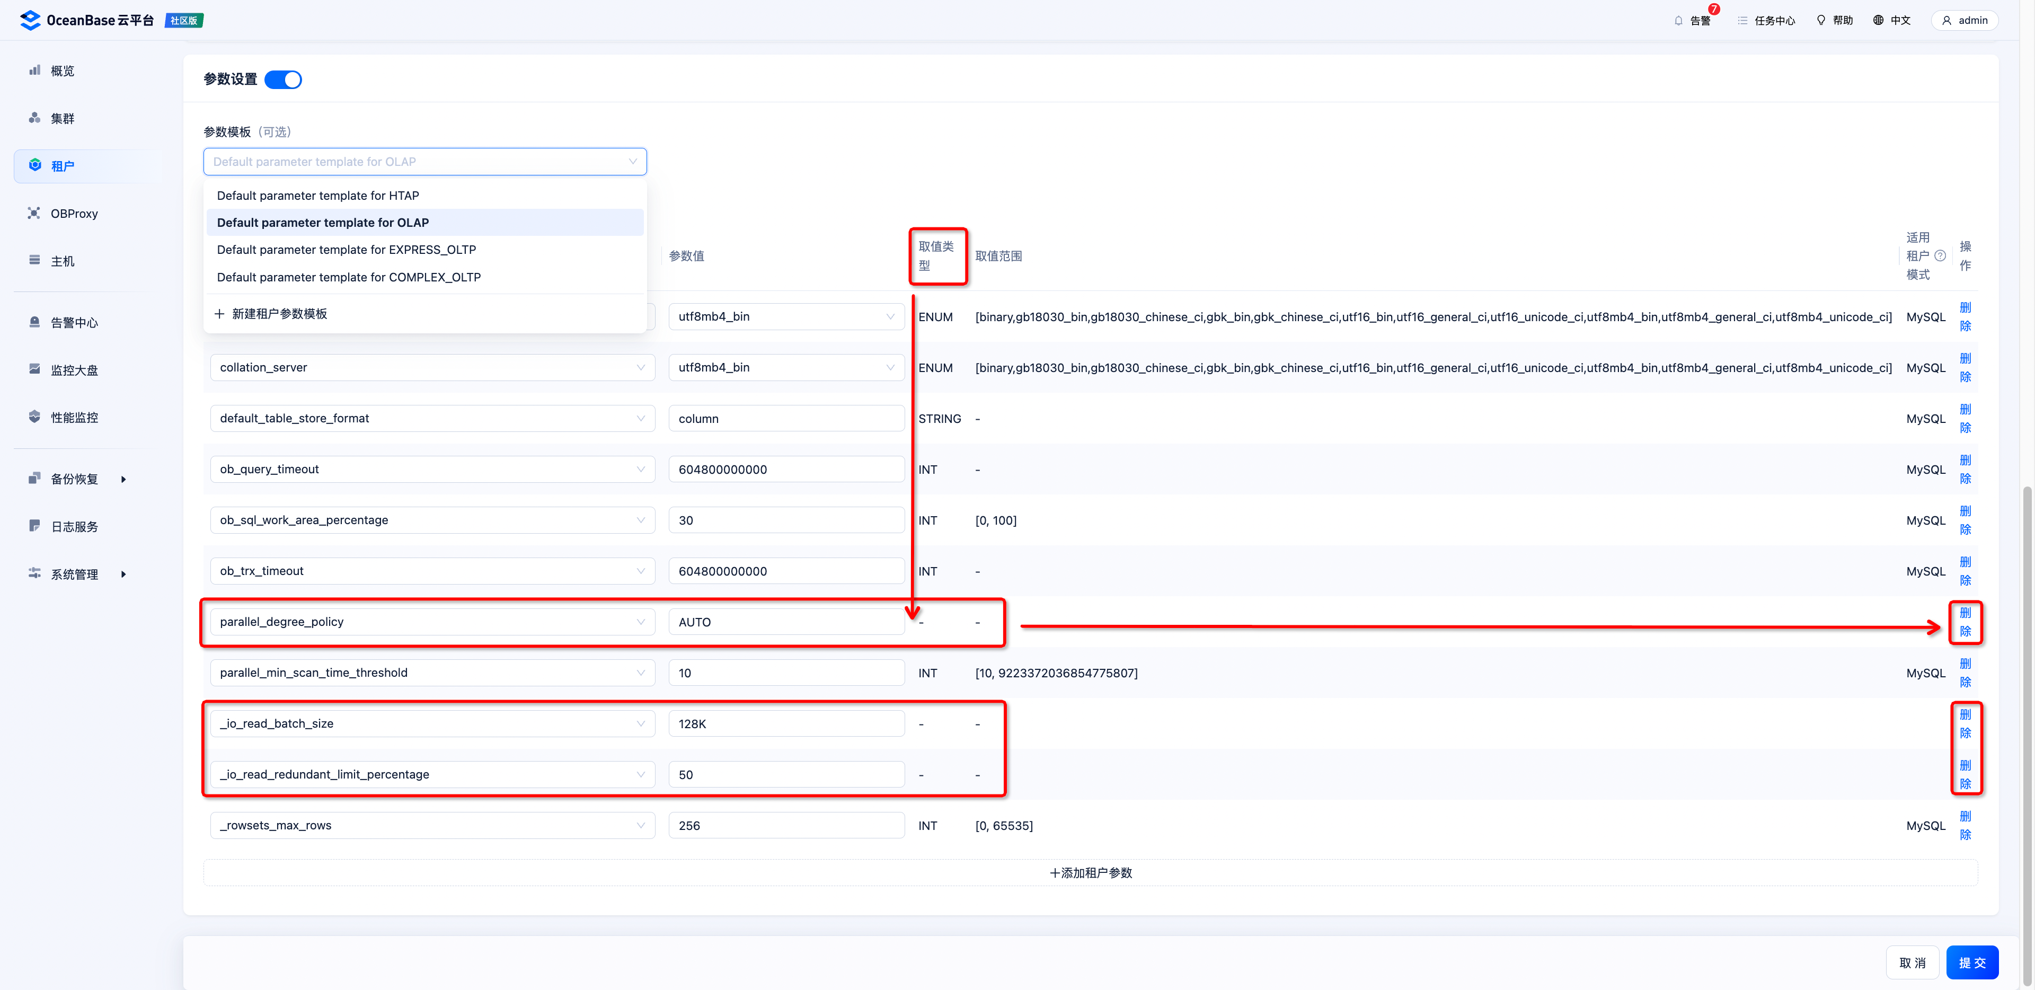Screen dimensions: 2035x990
Task: Open the collation_server value dropdown
Action: tap(785, 367)
